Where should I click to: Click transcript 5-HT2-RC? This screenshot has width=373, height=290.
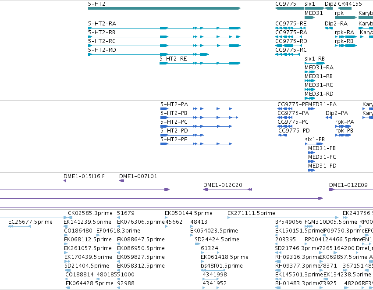[x=164, y=46]
